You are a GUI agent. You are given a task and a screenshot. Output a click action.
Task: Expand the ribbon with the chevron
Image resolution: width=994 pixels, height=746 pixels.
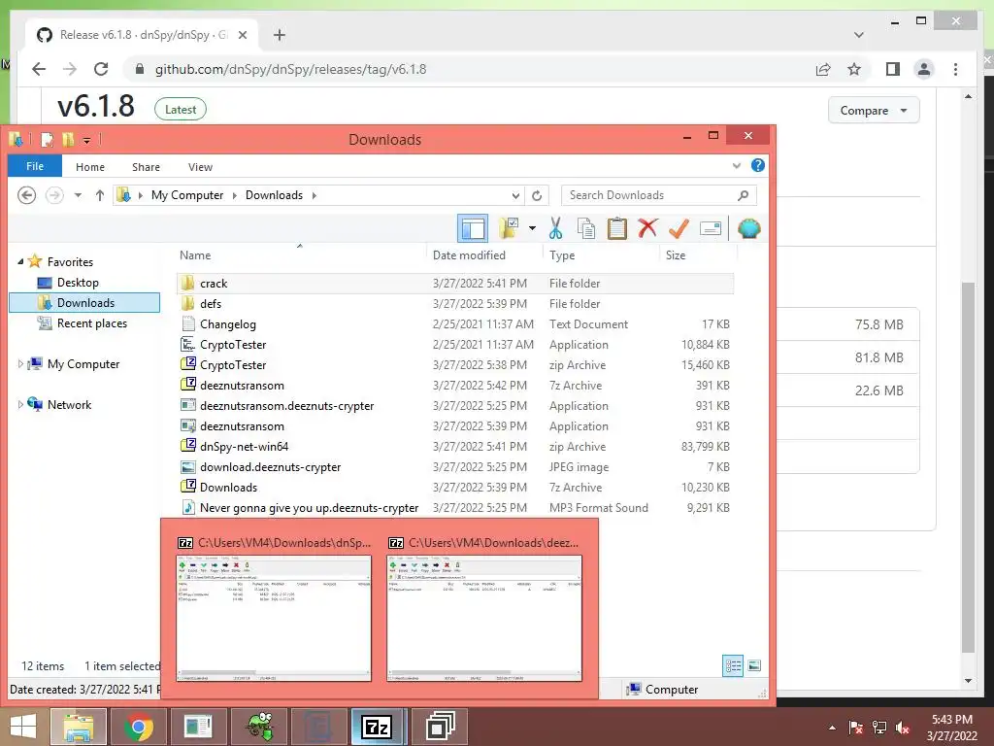(736, 166)
